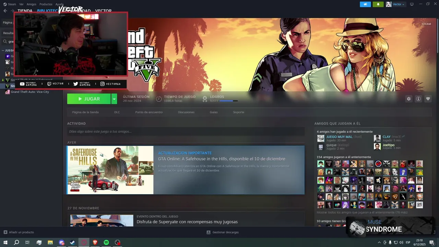The width and height of the screenshot is (439, 247).
Task: Click the LOGROS achievements progress bar
Action: pos(228,101)
